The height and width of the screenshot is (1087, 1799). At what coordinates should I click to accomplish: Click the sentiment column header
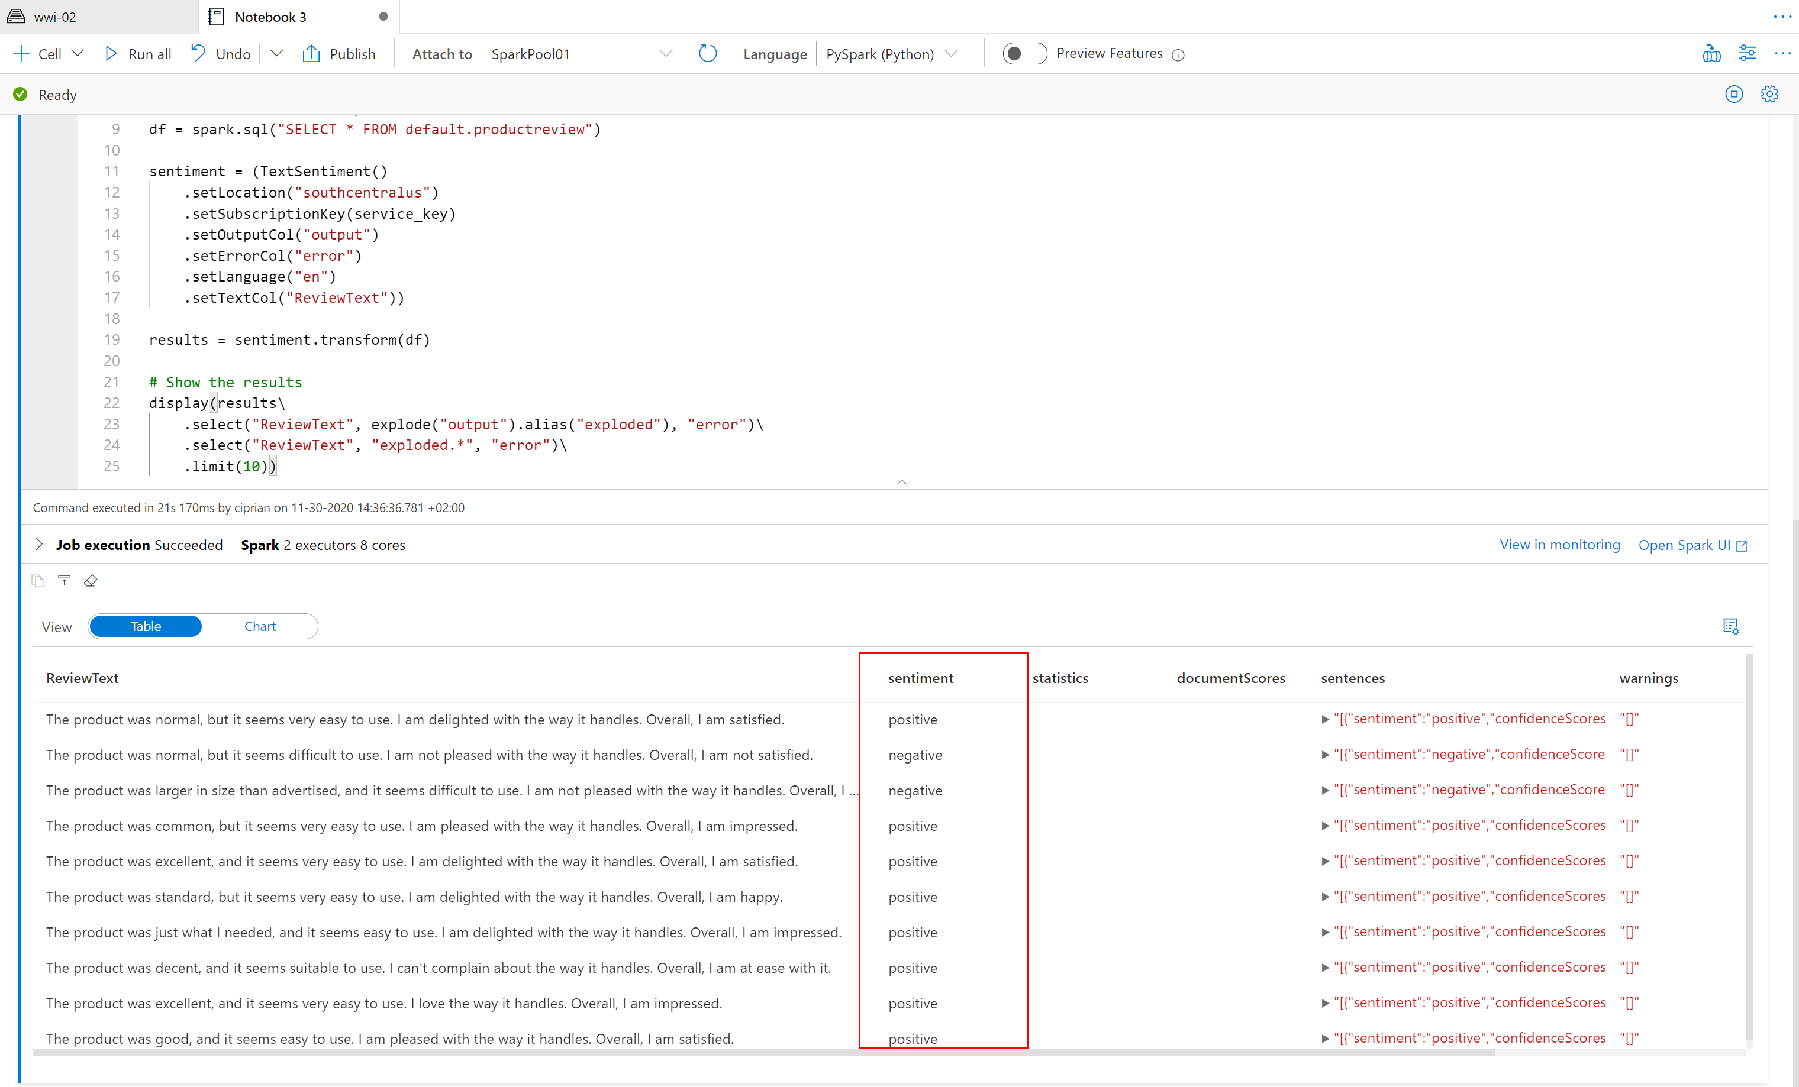tap(921, 678)
